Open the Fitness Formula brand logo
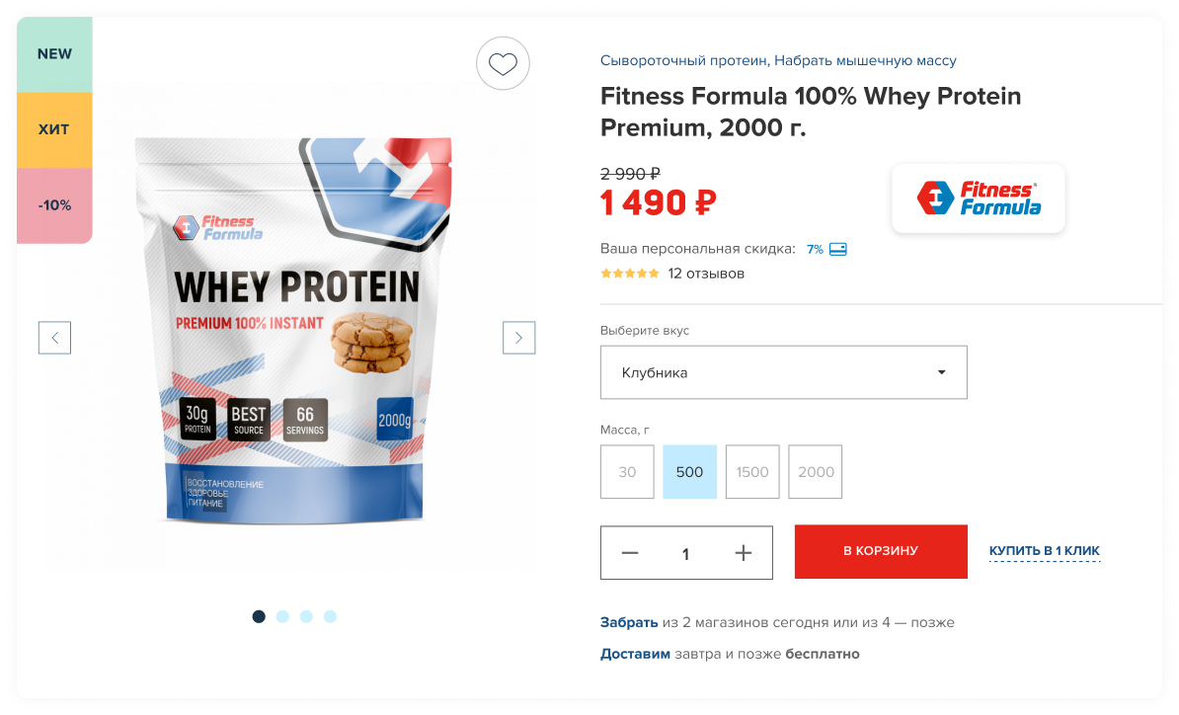The height and width of the screenshot is (715, 1179). pyautogui.click(x=979, y=198)
